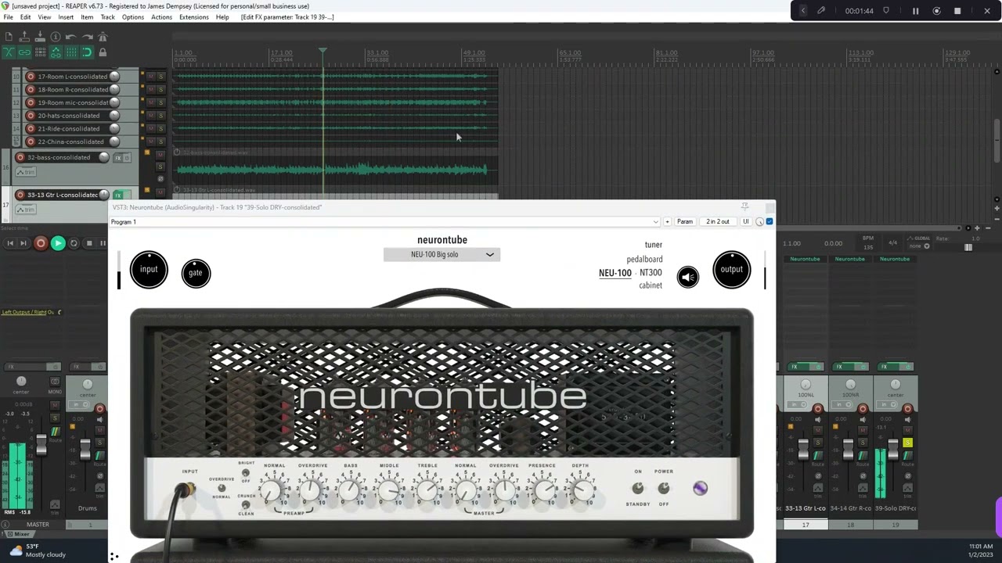Click the UI button in FX window
The width and height of the screenshot is (1002, 563).
[x=746, y=222]
